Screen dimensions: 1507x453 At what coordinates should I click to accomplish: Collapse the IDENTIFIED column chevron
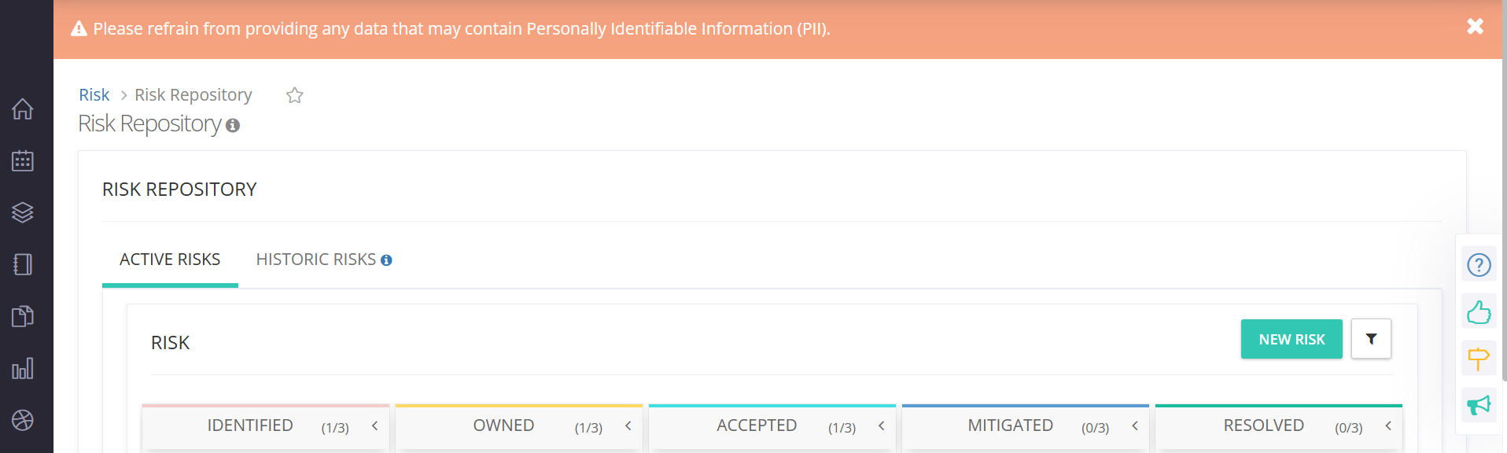(375, 425)
